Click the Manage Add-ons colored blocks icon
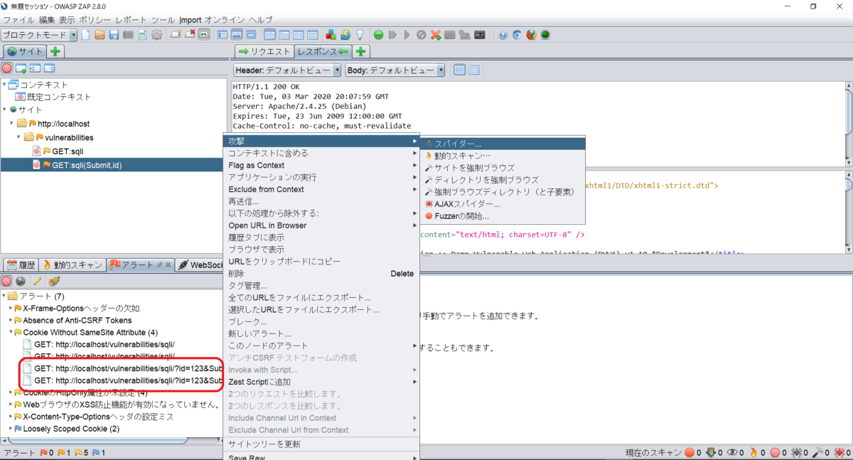Image resolution: width=853 pixels, height=460 pixels. (x=331, y=35)
